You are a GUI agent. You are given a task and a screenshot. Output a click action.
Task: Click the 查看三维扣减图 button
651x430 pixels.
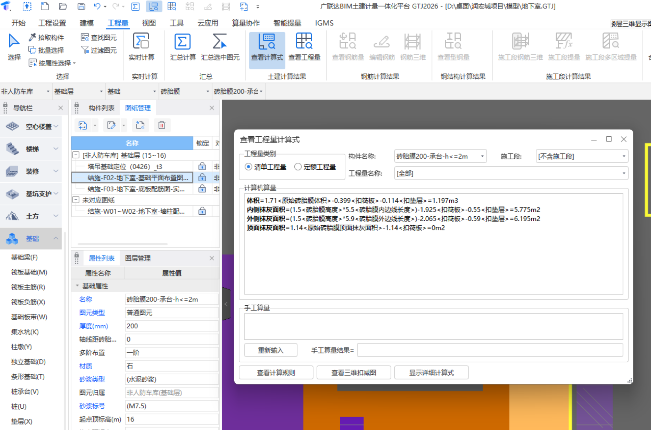(x=354, y=373)
